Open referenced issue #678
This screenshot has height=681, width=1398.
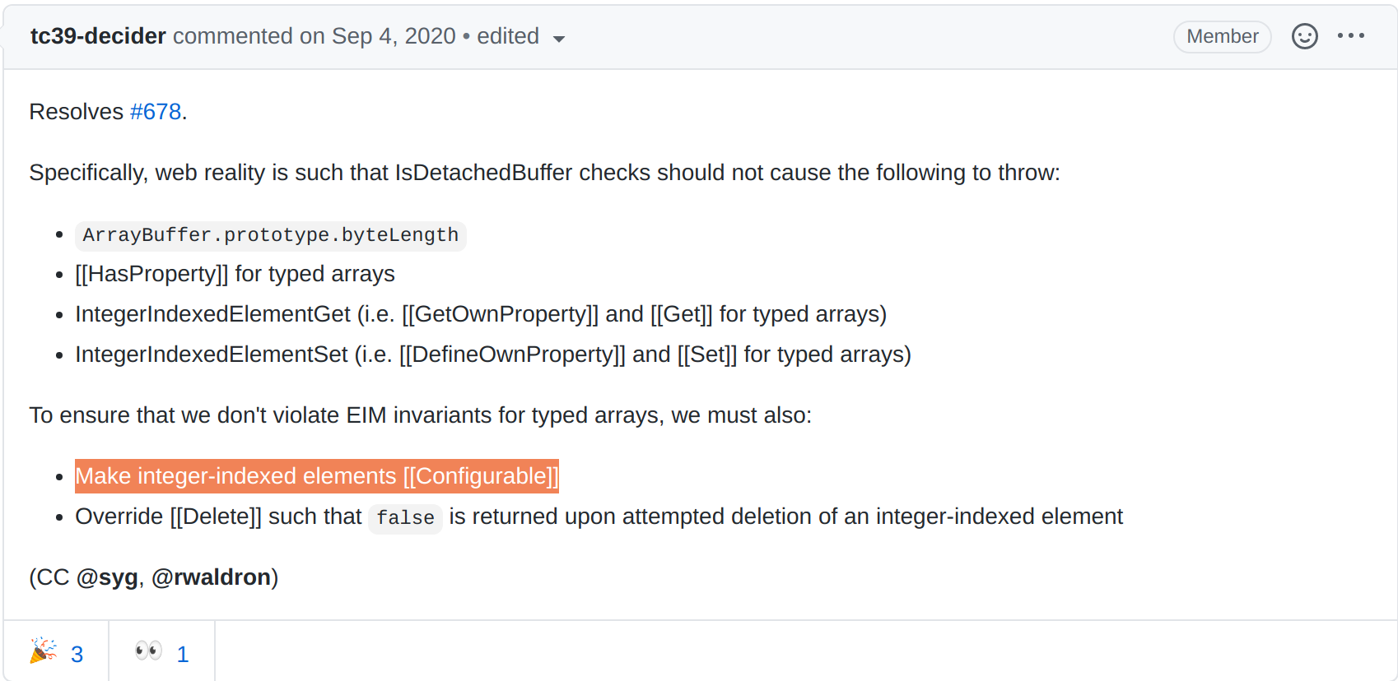pos(156,112)
